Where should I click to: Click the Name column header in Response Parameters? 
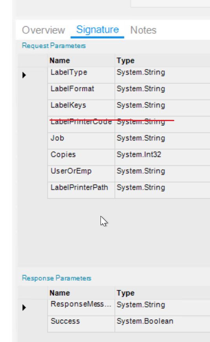(81, 293)
